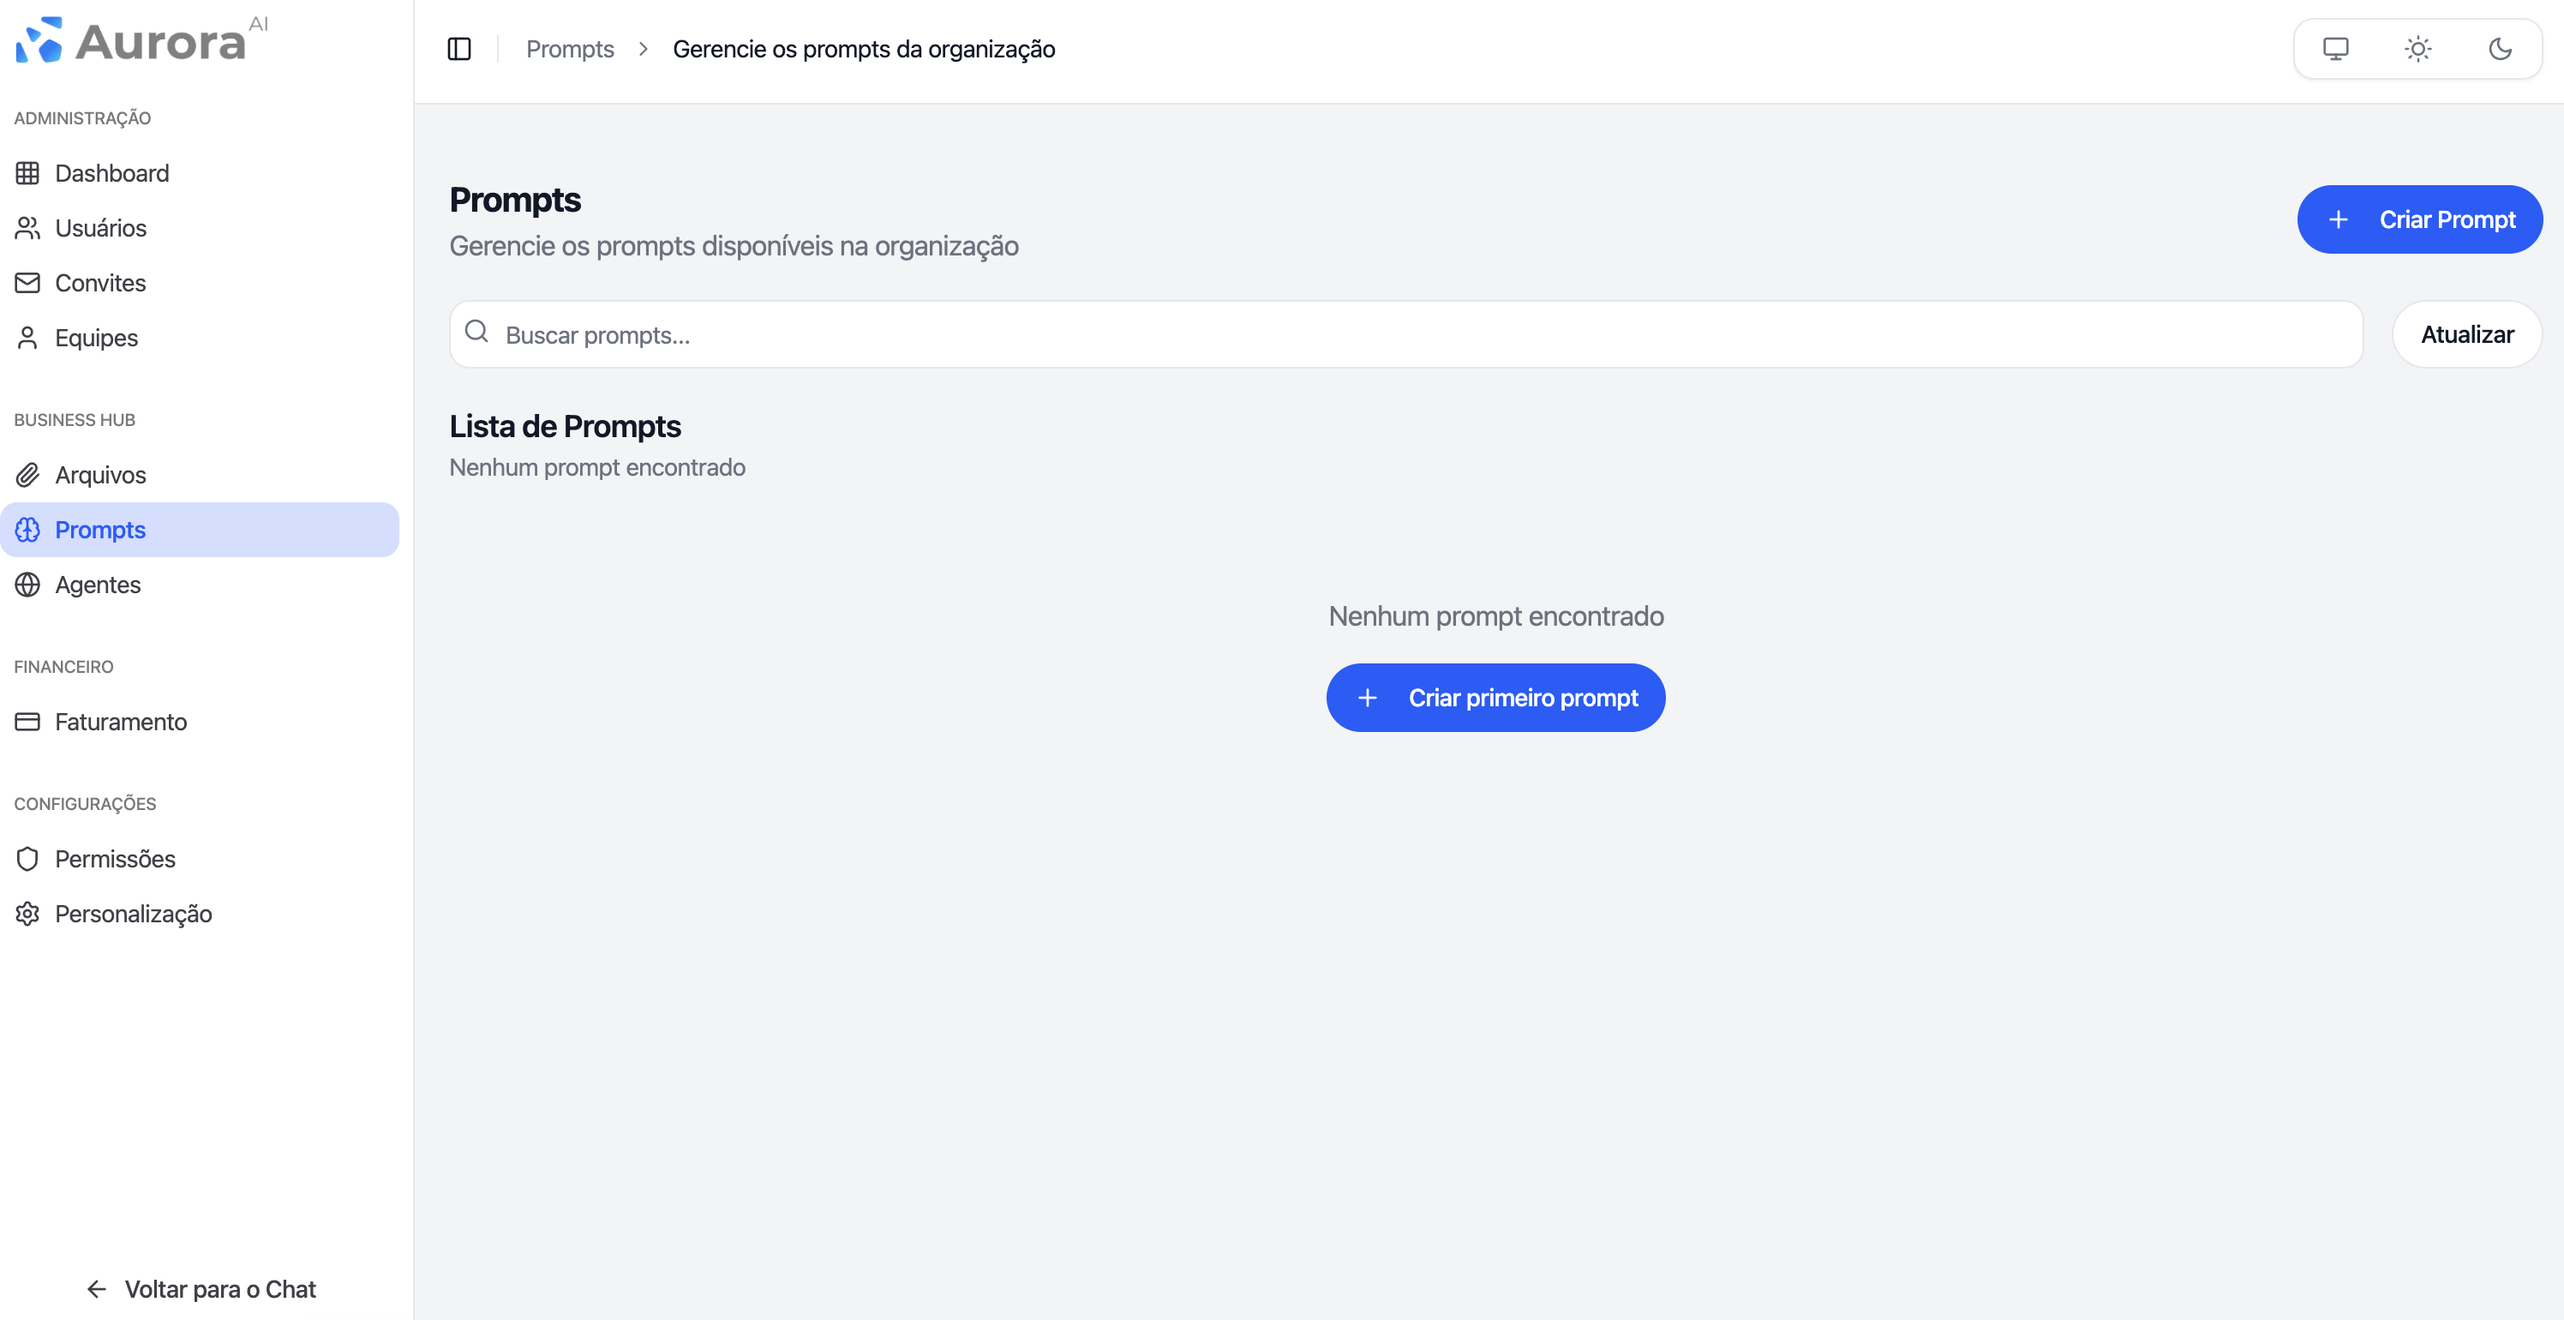Click the Atualizar button
The height and width of the screenshot is (1320, 2564).
click(2466, 333)
